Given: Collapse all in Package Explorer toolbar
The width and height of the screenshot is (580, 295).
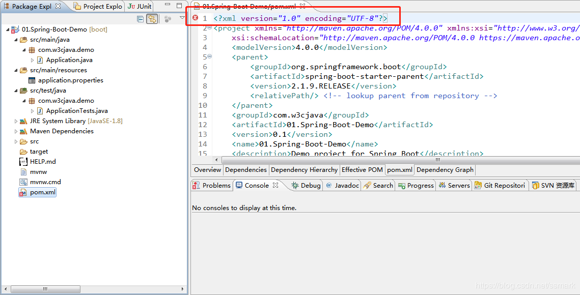Looking at the screenshot, I should [140, 19].
